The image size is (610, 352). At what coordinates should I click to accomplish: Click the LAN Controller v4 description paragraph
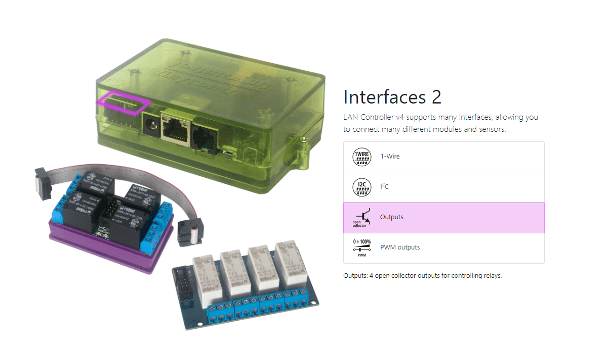[440, 123]
